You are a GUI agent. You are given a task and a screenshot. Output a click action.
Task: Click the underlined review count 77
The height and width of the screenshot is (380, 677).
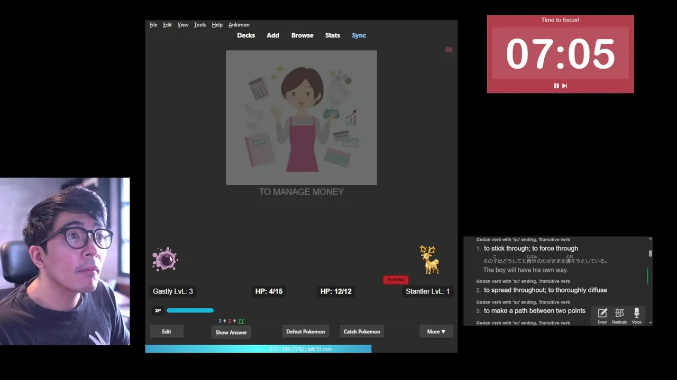(x=241, y=321)
